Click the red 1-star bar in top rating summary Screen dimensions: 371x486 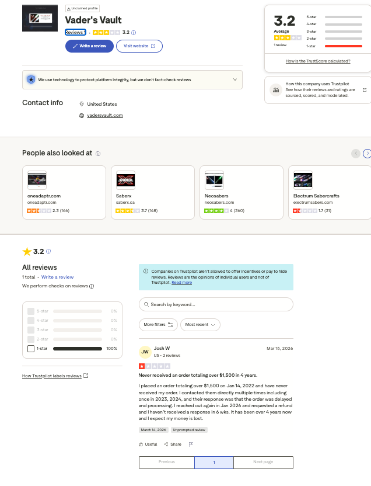(x=344, y=46)
